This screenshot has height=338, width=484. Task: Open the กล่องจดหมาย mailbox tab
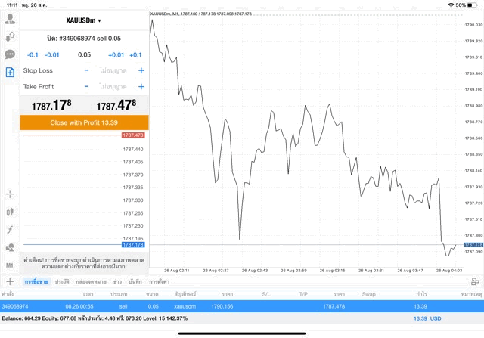click(x=91, y=281)
